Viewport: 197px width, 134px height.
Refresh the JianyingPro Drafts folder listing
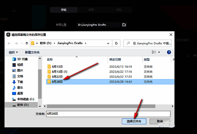[x=116, y=43]
